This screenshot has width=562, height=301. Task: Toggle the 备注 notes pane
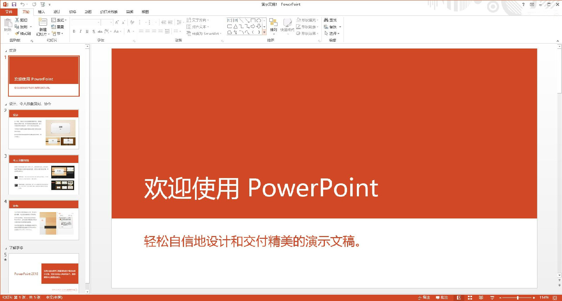tap(424, 297)
